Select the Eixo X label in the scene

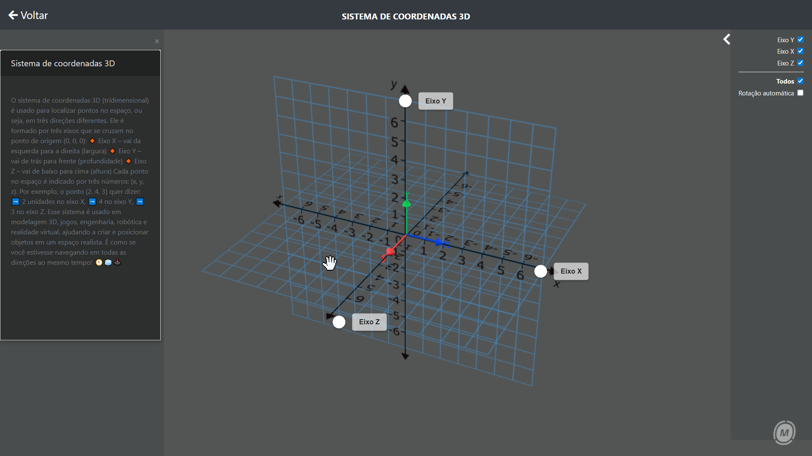point(571,271)
